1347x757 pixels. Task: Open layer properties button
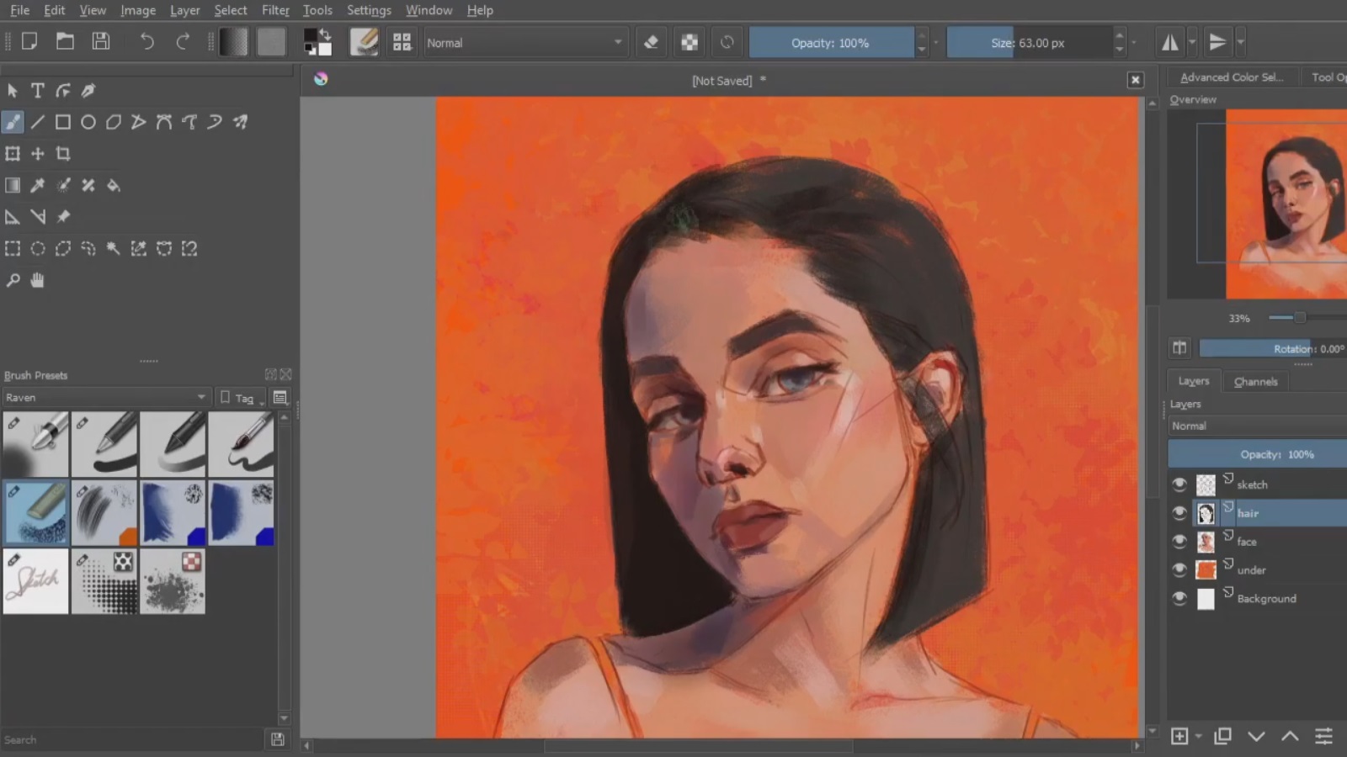pos(1323,736)
